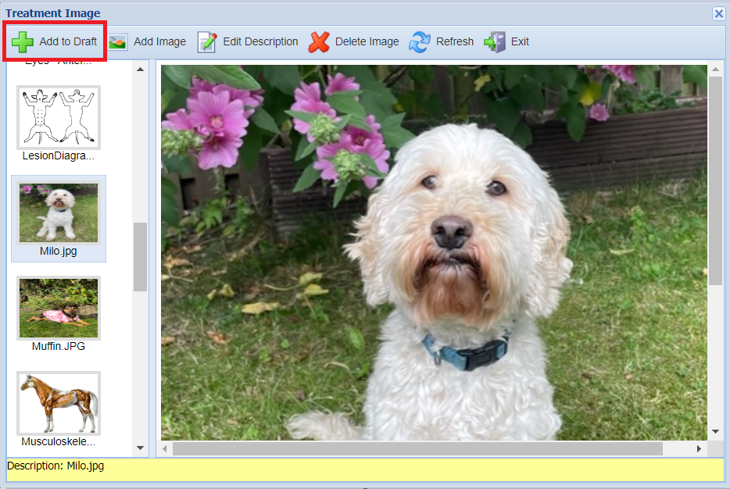Click the Add to Draft label
Screen dimensions: 730x489
pos(68,41)
